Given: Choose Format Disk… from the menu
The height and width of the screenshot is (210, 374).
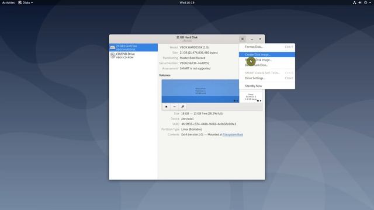Looking at the screenshot, I should click(x=267, y=47).
